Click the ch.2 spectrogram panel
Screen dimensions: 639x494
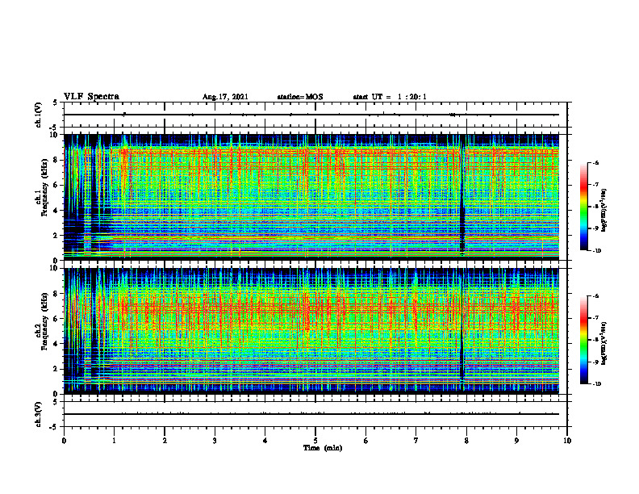point(311,331)
